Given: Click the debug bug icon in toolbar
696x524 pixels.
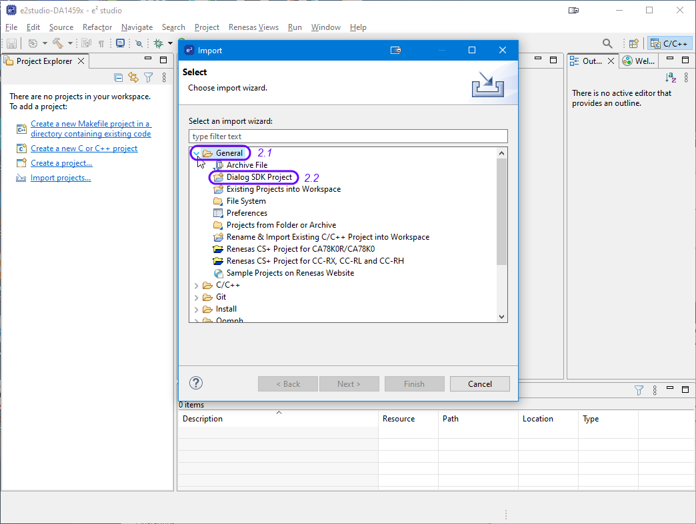Looking at the screenshot, I should click(x=158, y=43).
